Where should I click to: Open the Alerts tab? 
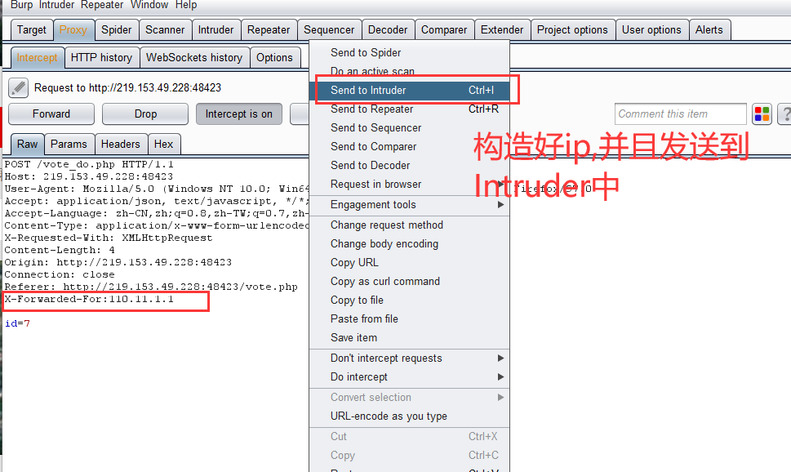(709, 29)
